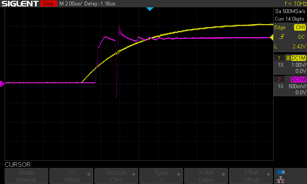The height and width of the screenshot is (184, 307).
Task: Click the USB connection status icon
Action: click(281, 172)
